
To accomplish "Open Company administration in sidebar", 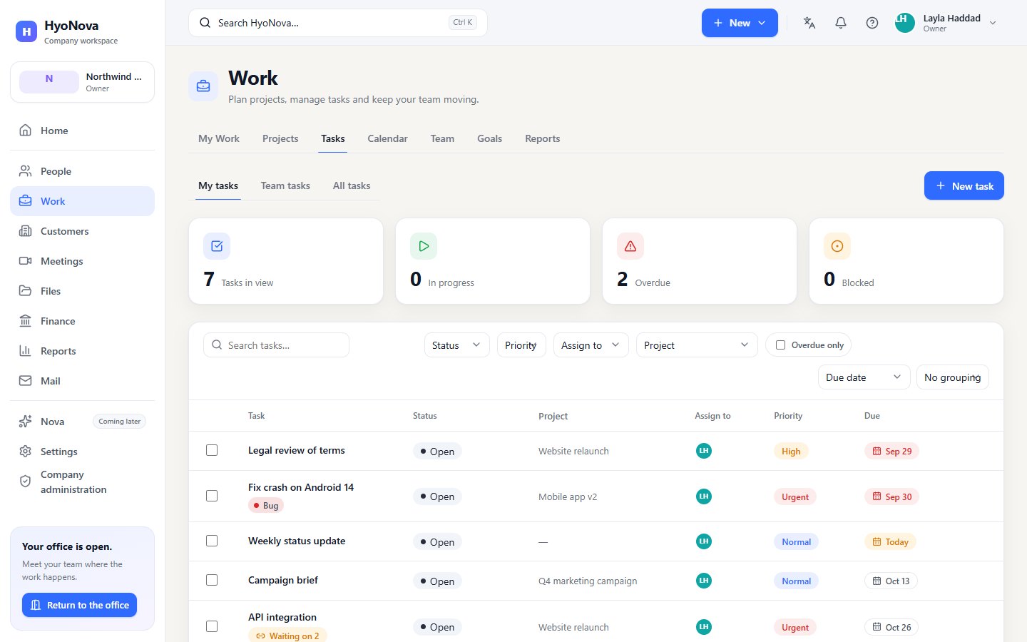I will click(x=82, y=482).
